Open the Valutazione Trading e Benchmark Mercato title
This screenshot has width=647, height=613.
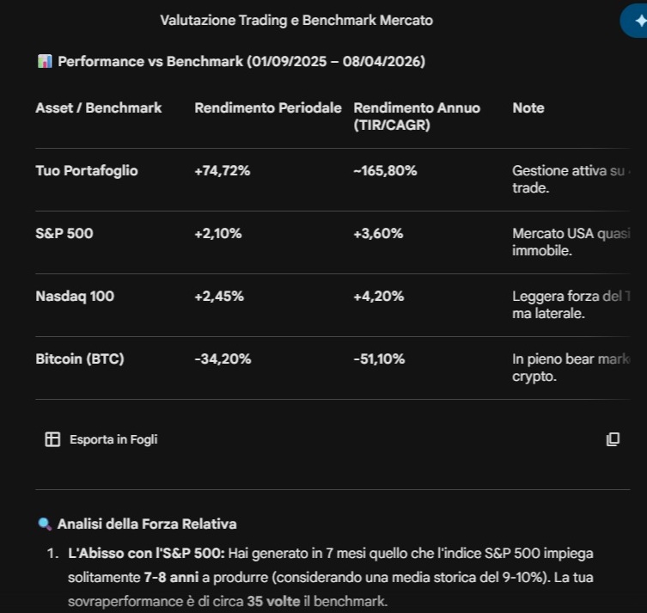click(296, 21)
